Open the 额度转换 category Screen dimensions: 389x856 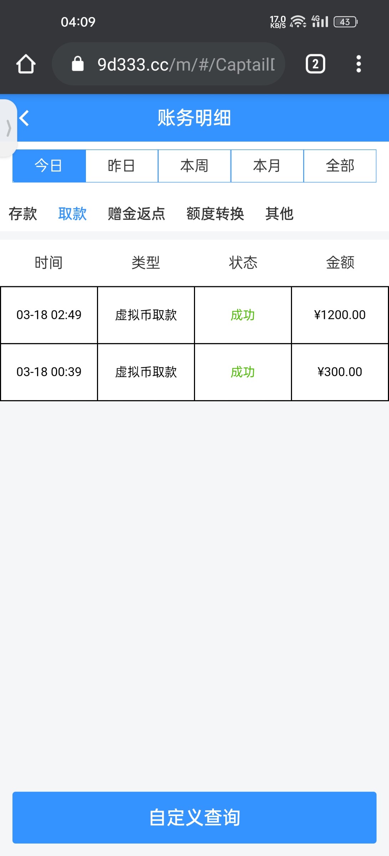pyautogui.click(x=215, y=214)
